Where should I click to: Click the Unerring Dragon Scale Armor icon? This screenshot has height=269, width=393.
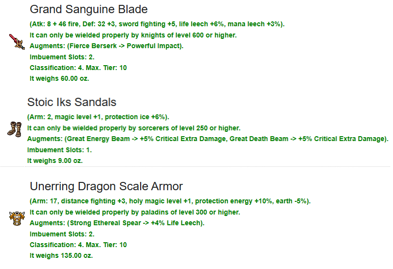(x=17, y=218)
